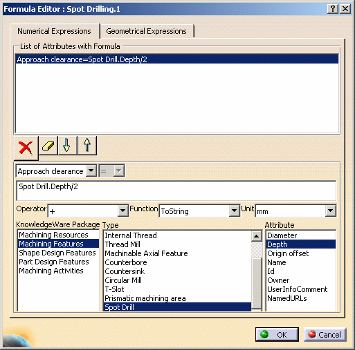Screen dimensions: 355x350
Task: Expand the Operator dropdown
Action: (122, 211)
